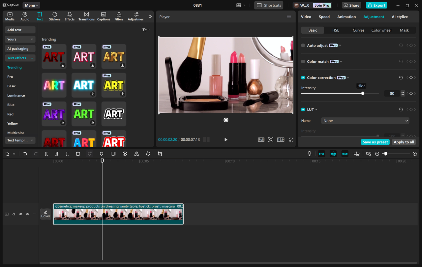Start a voiceover recording with the microphone icon

point(309,154)
